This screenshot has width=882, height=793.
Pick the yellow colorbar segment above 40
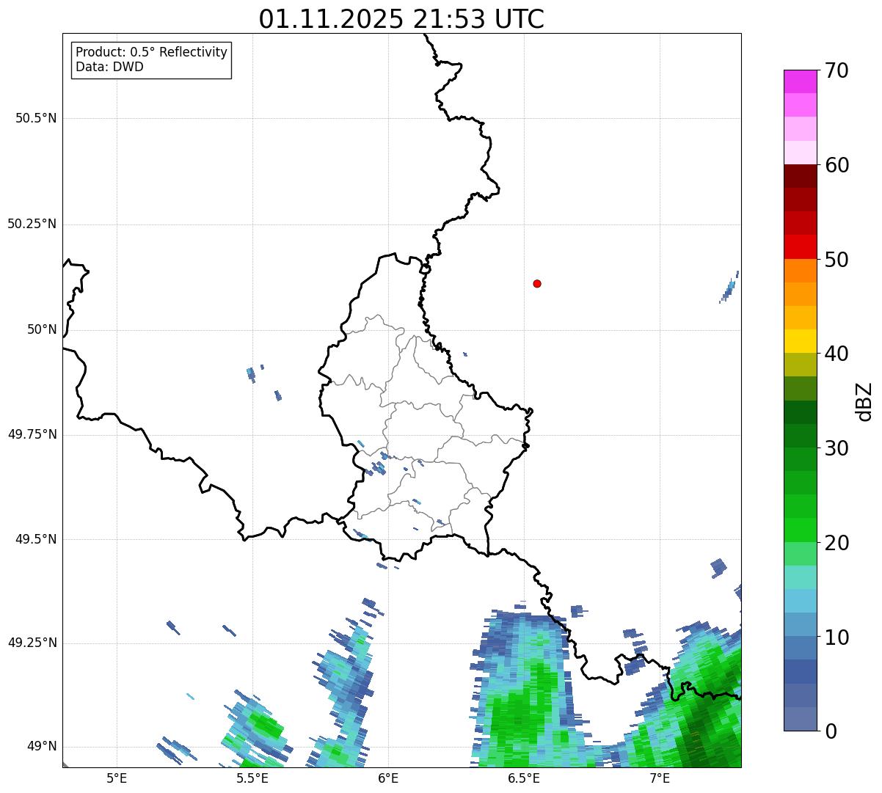[x=800, y=341]
